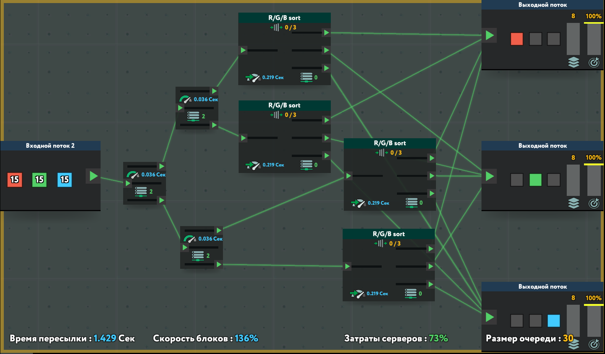Image resolution: width=605 pixels, height=354 pixels.
Task: Click the input port of the splitter fed by input stream
Action: pyautogui.click(x=128, y=183)
